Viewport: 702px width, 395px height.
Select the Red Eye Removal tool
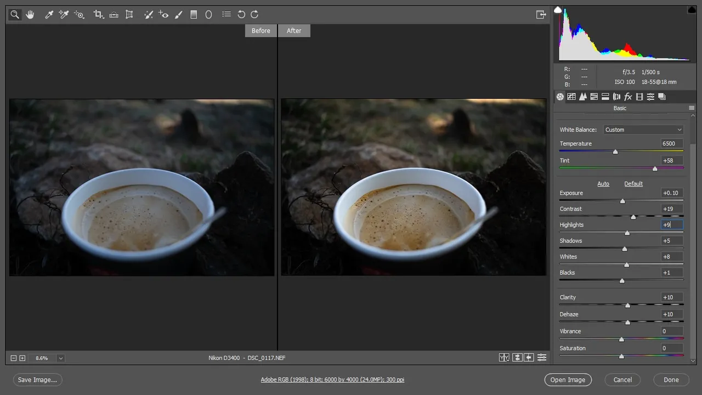click(x=163, y=15)
